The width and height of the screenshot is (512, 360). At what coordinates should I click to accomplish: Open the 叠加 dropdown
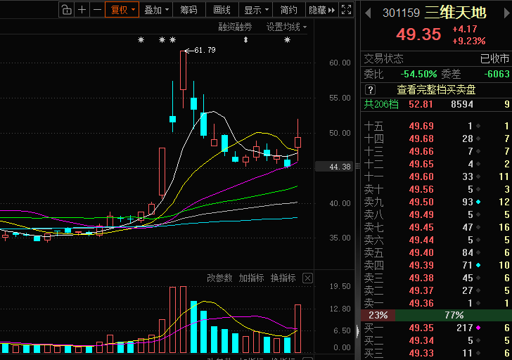pyautogui.click(x=156, y=10)
